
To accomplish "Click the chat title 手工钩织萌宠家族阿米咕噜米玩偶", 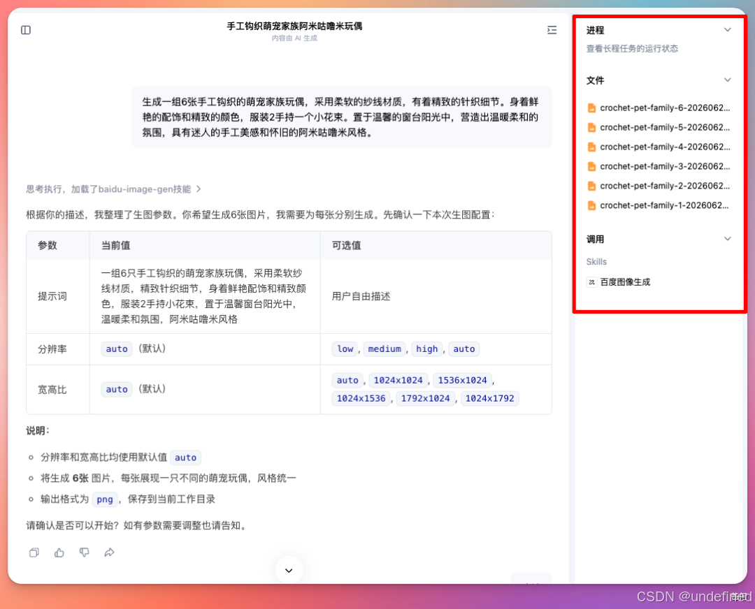I will 294,26.
